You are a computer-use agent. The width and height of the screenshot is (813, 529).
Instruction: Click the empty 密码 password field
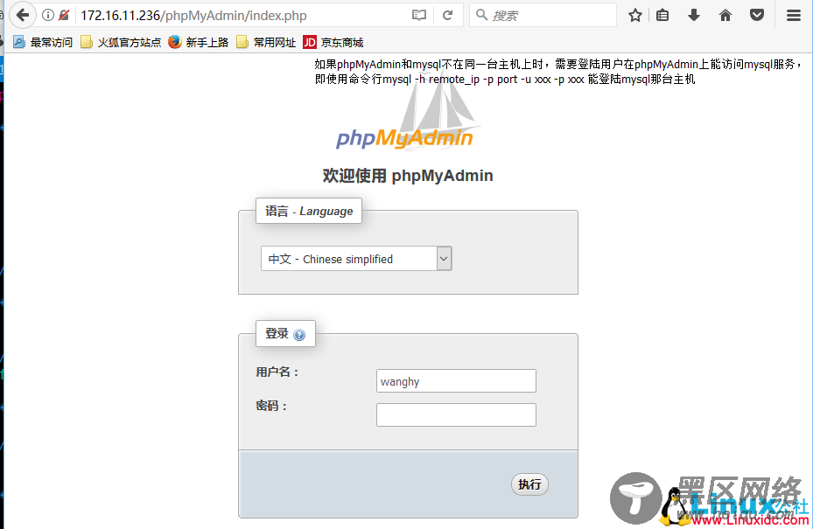pyautogui.click(x=456, y=415)
